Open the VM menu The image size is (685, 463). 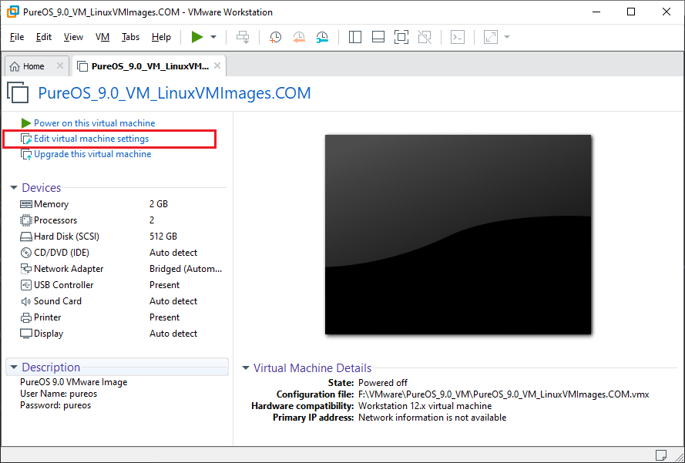102,37
